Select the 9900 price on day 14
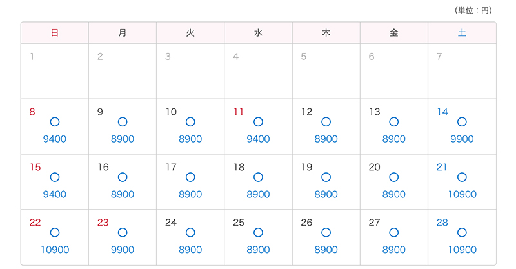516x269 pixels. 462,139
